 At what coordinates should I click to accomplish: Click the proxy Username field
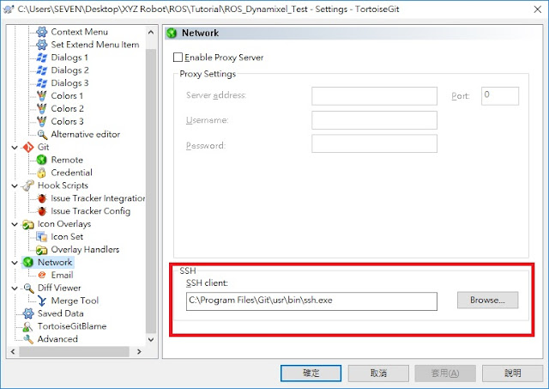click(374, 120)
